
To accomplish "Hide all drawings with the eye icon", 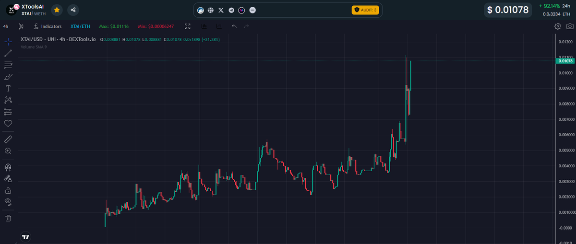I will coord(8,202).
